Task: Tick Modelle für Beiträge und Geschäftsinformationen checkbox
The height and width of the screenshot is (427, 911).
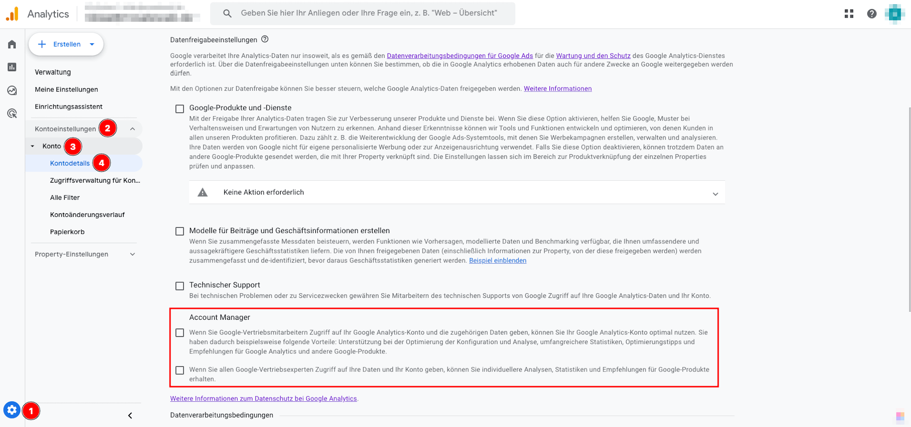Action: pyautogui.click(x=180, y=232)
